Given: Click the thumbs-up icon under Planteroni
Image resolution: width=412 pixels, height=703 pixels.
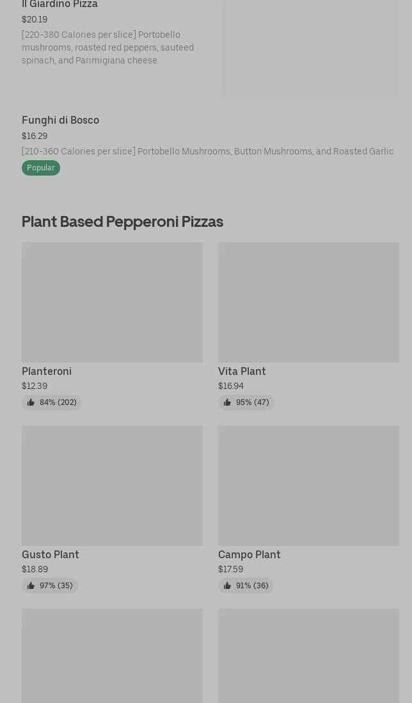Looking at the screenshot, I should 31,402.
